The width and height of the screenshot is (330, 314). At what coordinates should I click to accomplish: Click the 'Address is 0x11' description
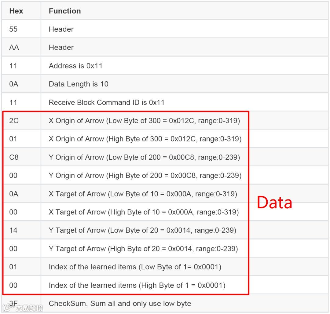[x=75, y=66]
